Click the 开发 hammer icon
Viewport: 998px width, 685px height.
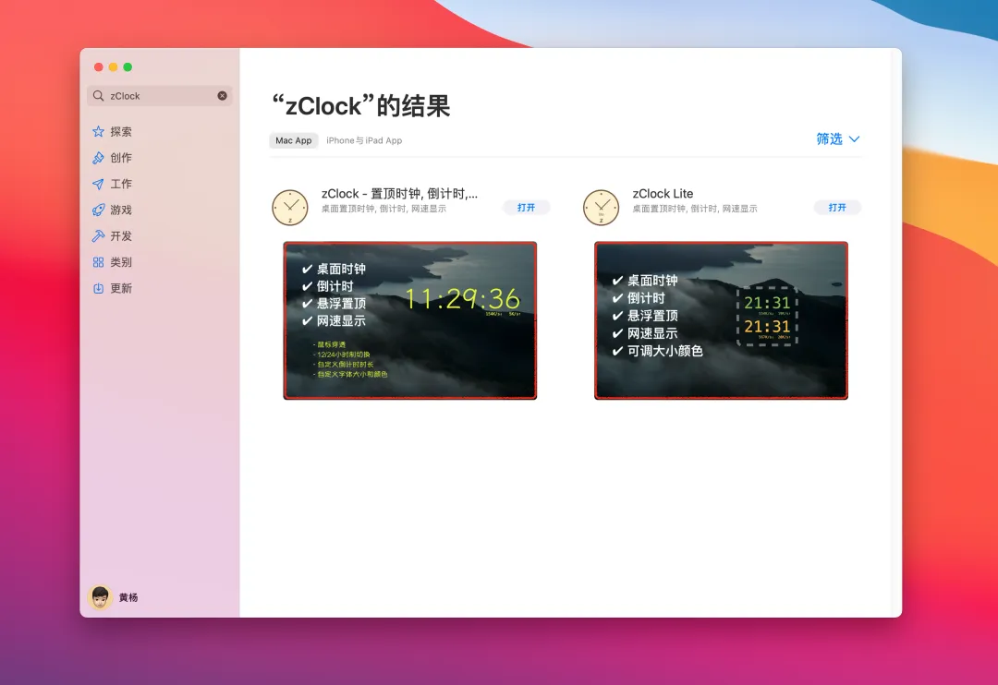click(x=98, y=236)
